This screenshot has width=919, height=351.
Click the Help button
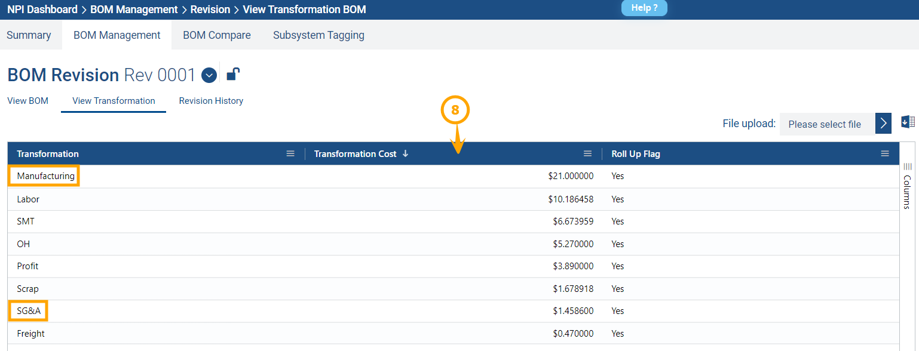click(644, 8)
